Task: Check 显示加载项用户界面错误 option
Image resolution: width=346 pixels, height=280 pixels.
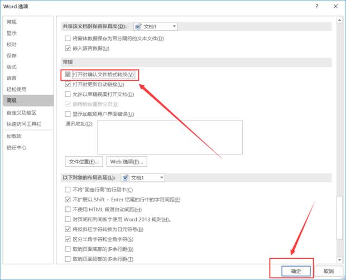Action: 68,114
